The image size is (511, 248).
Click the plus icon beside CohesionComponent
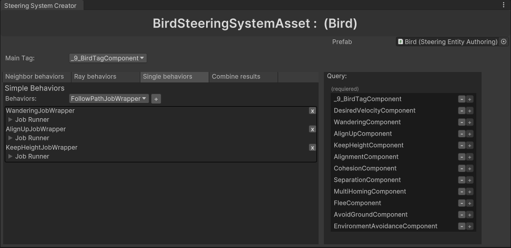[470, 169]
